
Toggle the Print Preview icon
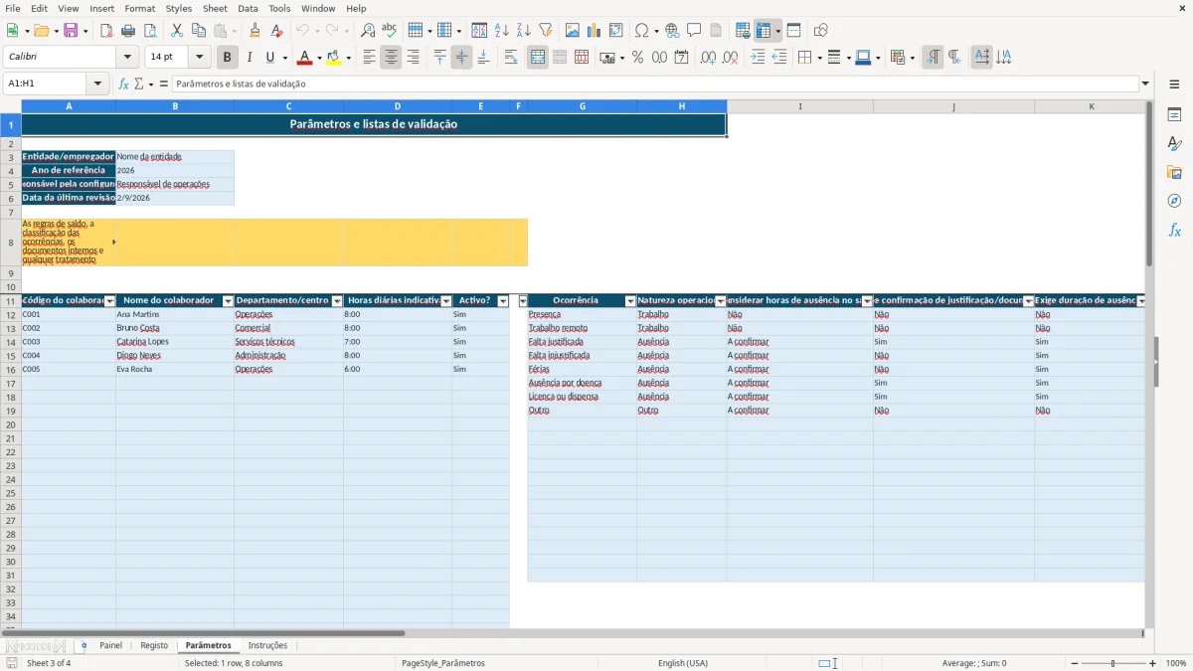click(x=150, y=31)
